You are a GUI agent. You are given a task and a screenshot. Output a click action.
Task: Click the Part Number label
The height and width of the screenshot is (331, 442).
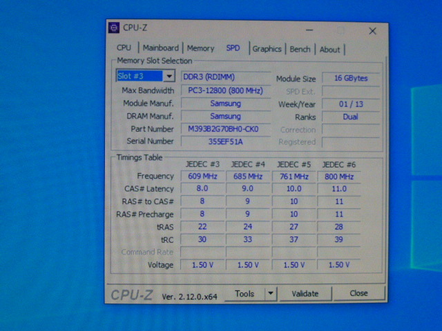click(x=152, y=129)
